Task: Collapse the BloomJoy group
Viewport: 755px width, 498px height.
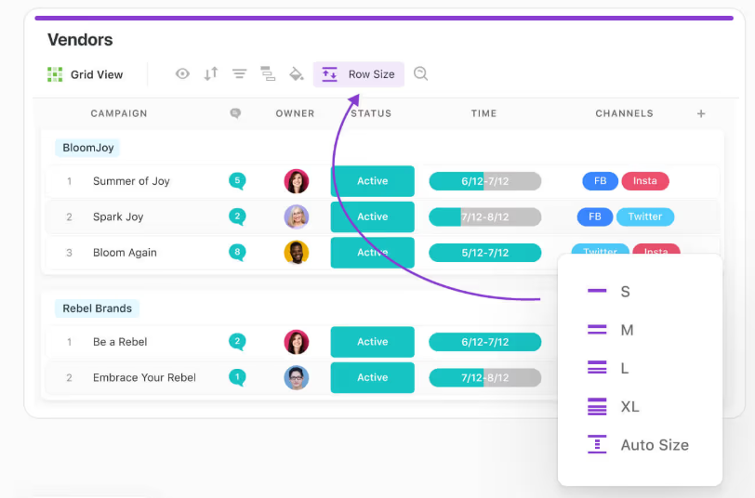Action: point(87,148)
